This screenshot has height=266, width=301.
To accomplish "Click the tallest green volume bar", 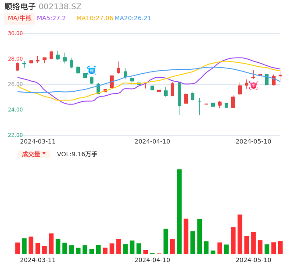I will coord(179,211).
